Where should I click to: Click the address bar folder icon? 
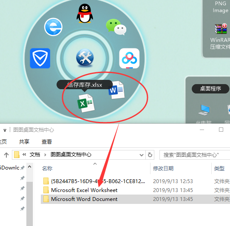[x=17, y=155]
